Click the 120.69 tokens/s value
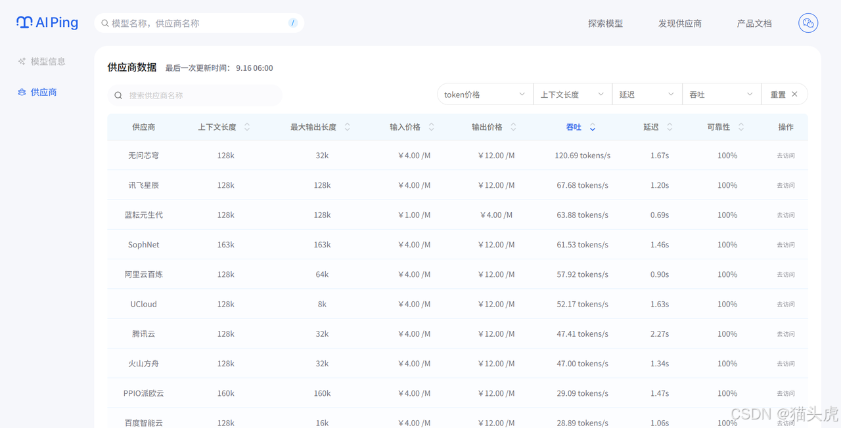The width and height of the screenshot is (841, 428). click(582, 156)
